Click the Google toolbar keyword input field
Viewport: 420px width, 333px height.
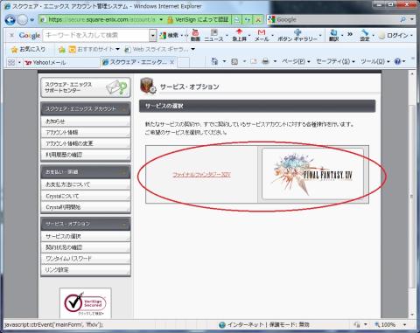pyautogui.click(x=96, y=35)
